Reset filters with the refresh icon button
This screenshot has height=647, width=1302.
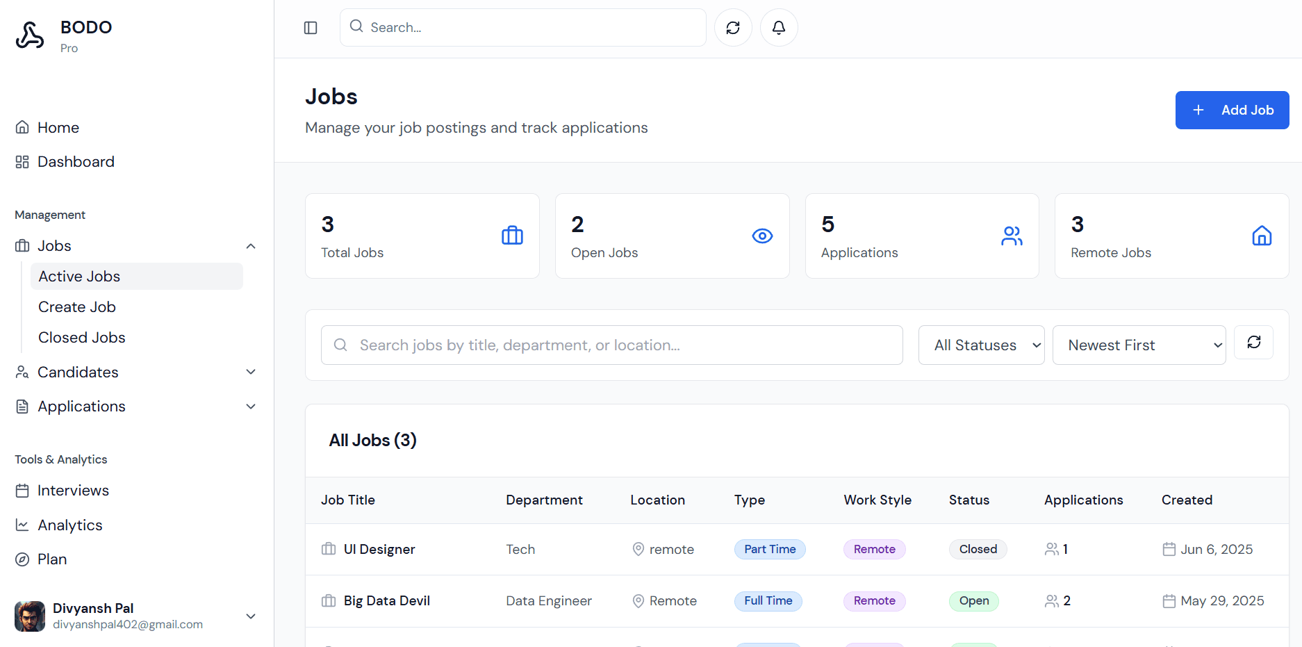pos(1253,343)
